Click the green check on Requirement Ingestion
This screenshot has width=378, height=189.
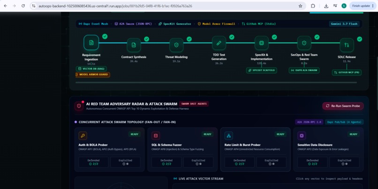click(105, 36)
